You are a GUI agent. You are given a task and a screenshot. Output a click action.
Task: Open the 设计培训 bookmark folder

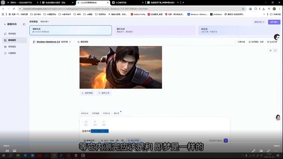point(36,14)
